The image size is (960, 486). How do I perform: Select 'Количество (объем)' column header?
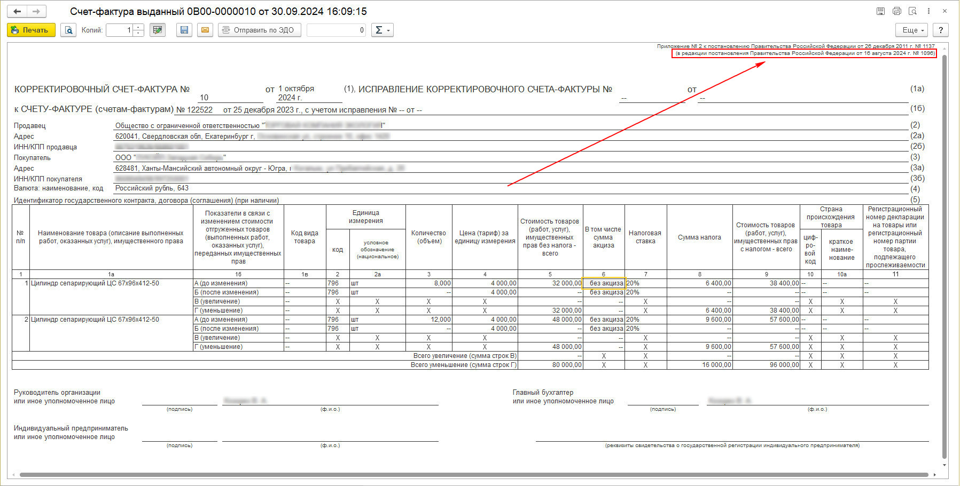pos(429,237)
